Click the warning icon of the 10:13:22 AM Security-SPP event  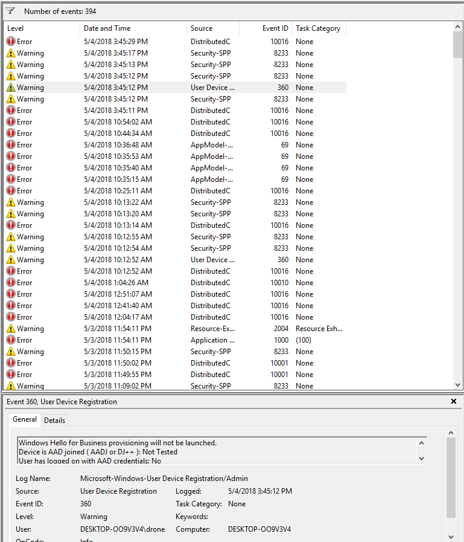(11, 202)
